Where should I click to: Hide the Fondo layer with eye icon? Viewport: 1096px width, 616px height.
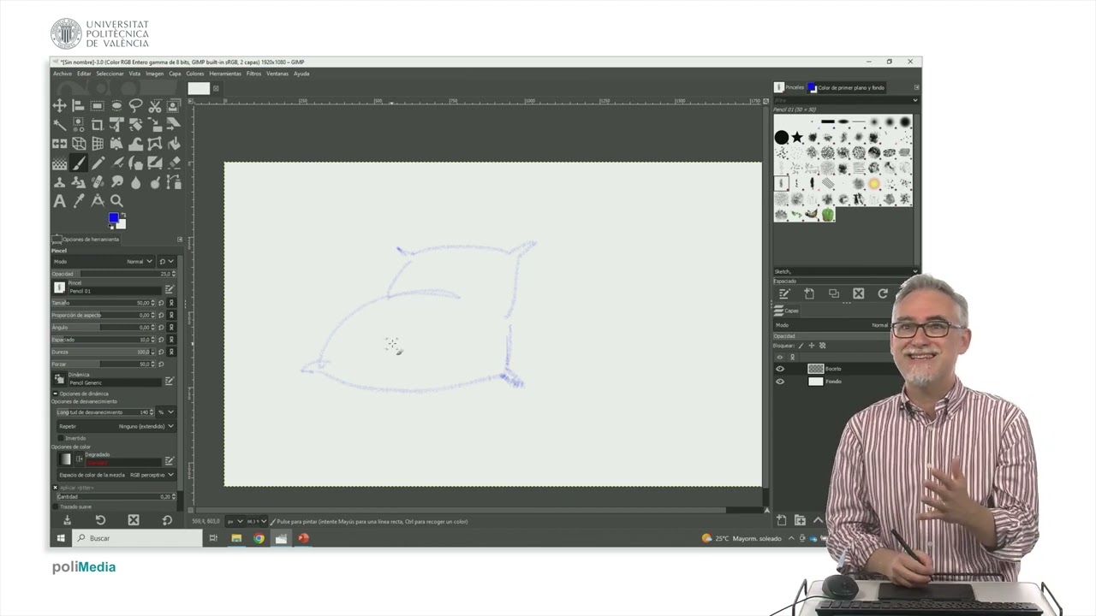780,382
